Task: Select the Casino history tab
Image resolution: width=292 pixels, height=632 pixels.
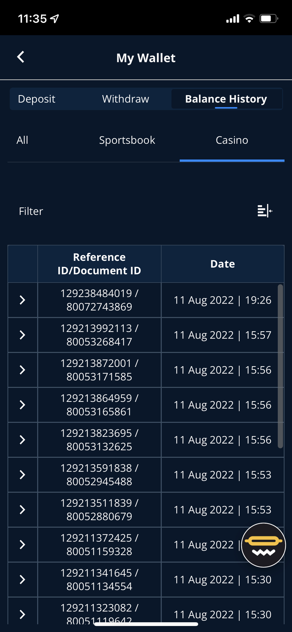Action: [232, 140]
